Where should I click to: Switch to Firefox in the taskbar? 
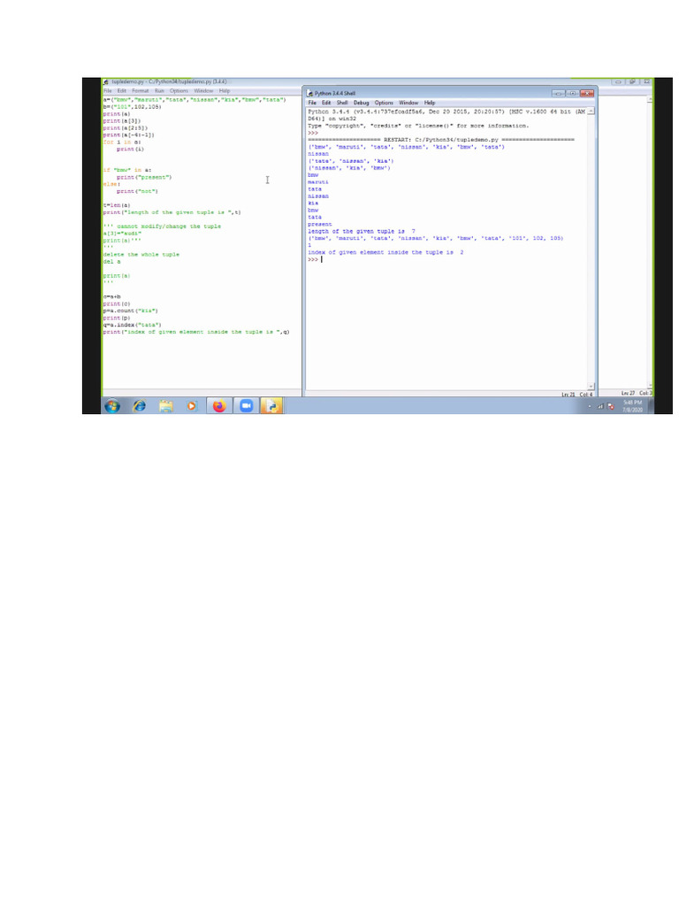(219, 406)
